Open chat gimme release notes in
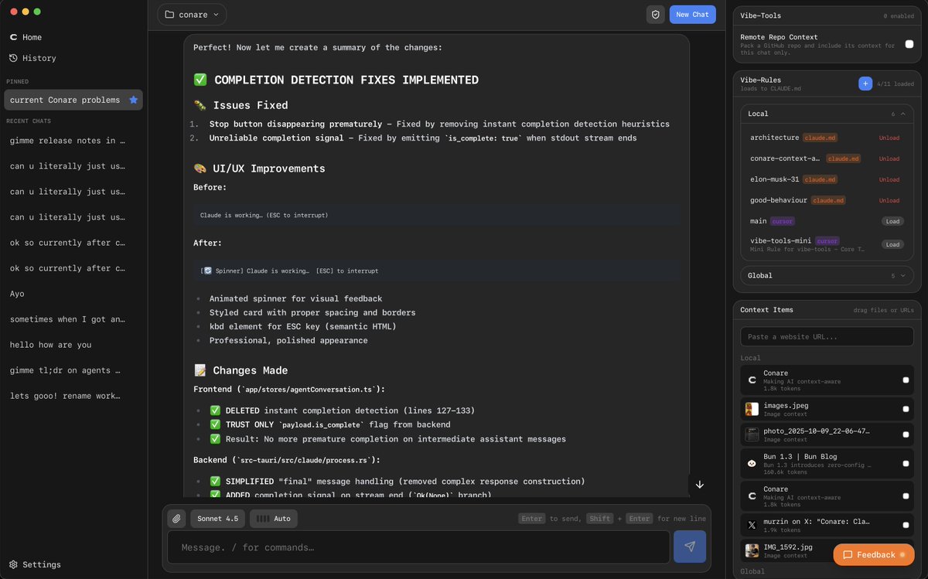 (x=67, y=141)
